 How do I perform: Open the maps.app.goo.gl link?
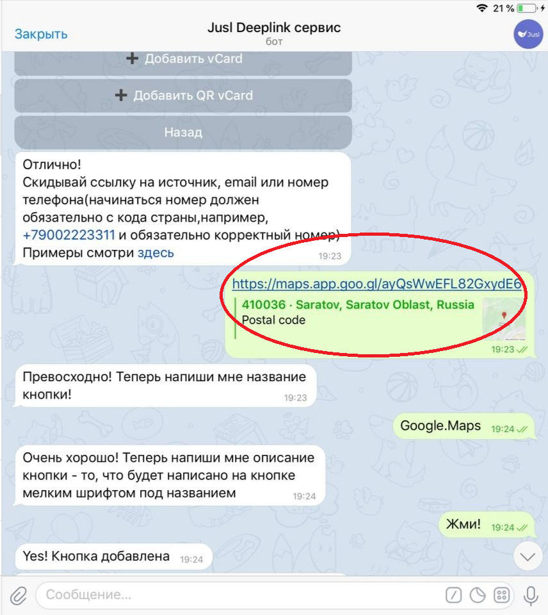point(376,284)
